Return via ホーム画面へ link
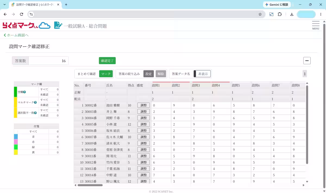The width and height of the screenshot is (326, 193). [16, 35]
